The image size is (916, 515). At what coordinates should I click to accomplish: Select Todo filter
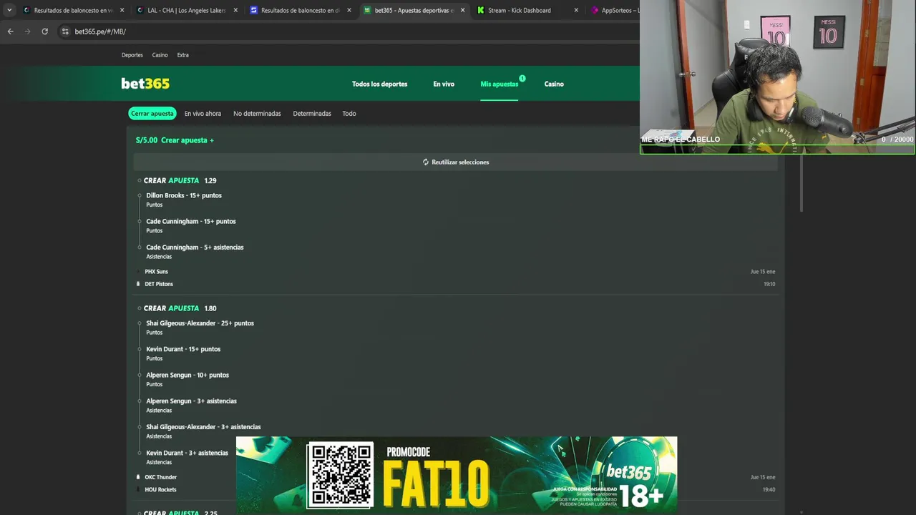[x=349, y=114]
